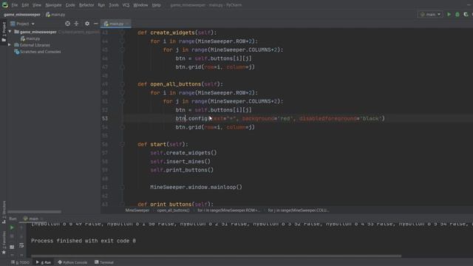This screenshot has width=473, height=266.
Task: Fold the start function gutter marker
Action: tap(122, 144)
